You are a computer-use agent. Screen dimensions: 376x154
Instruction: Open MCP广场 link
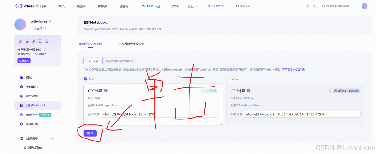[x=215, y=6]
